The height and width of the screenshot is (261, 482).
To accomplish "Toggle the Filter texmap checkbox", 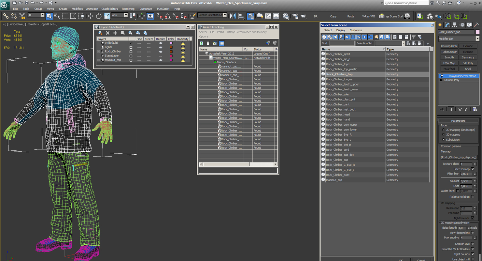I will 473,169.
